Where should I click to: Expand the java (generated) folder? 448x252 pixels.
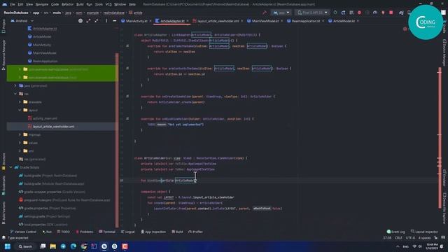(15, 85)
